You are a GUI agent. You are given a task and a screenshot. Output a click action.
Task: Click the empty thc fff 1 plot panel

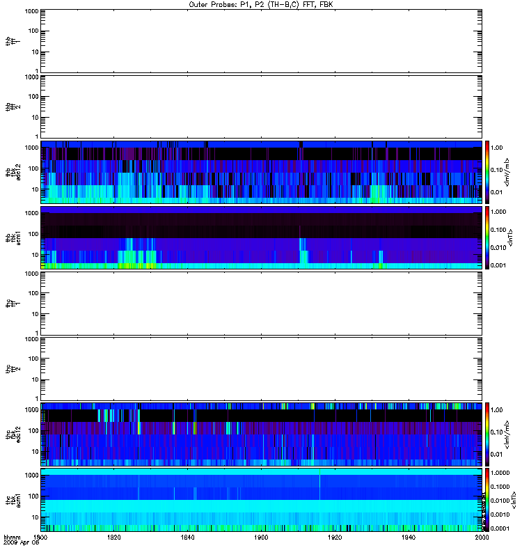click(262, 304)
